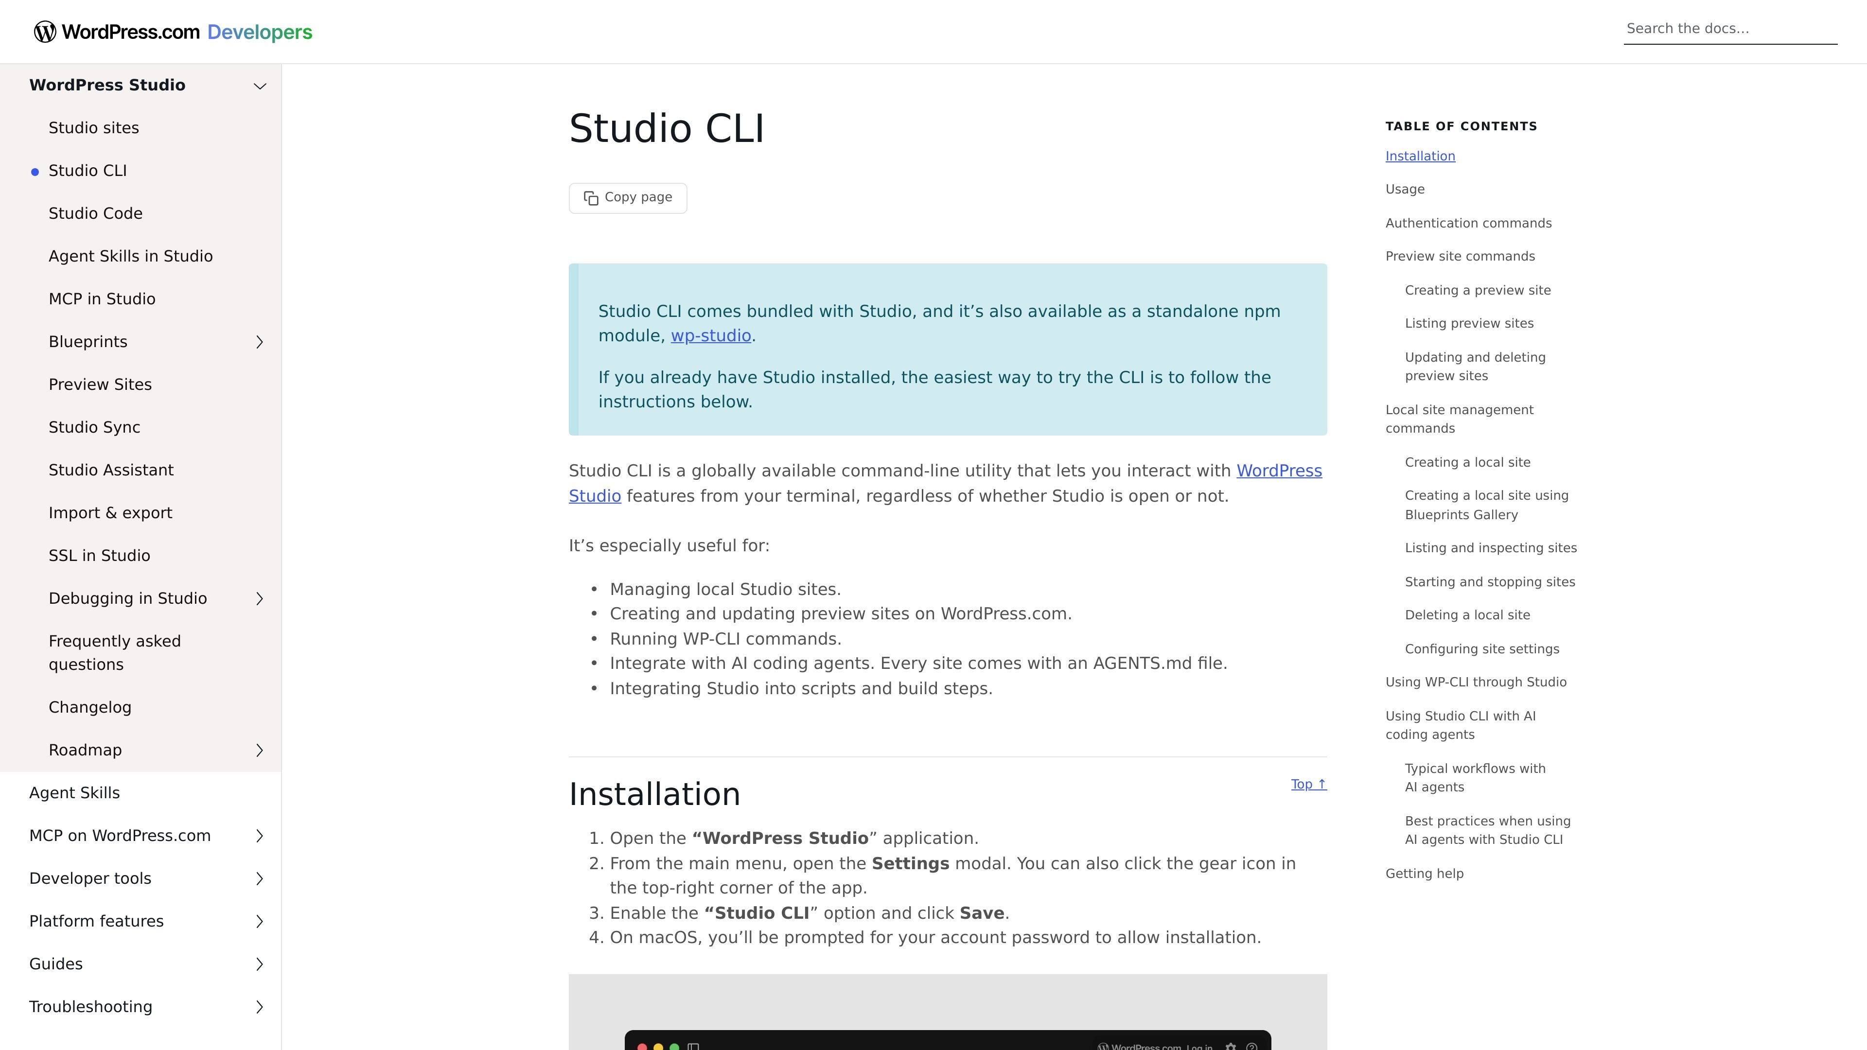The image size is (1867, 1050).
Task: Open Guides menu label
Action: coord(56,964)
